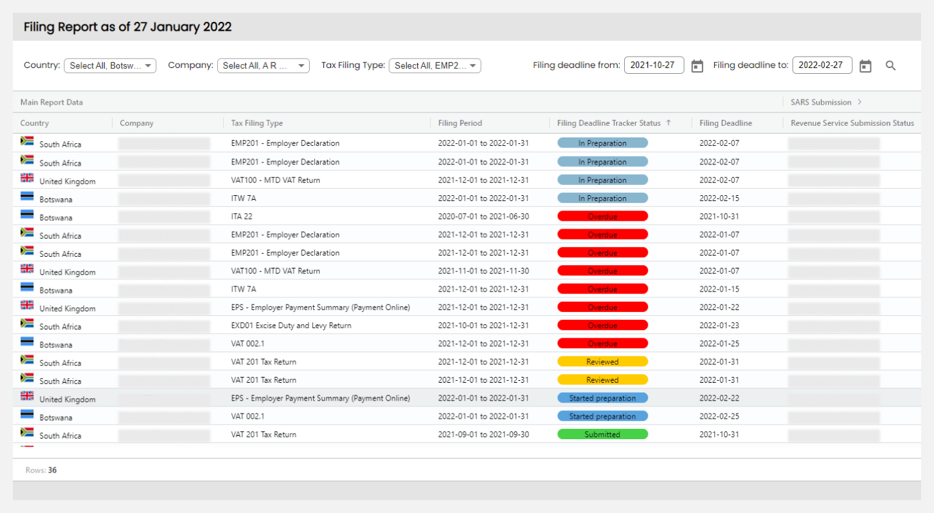
Task: Open the Tax Filing Type dropdown filter
Action: coord(435,65)
